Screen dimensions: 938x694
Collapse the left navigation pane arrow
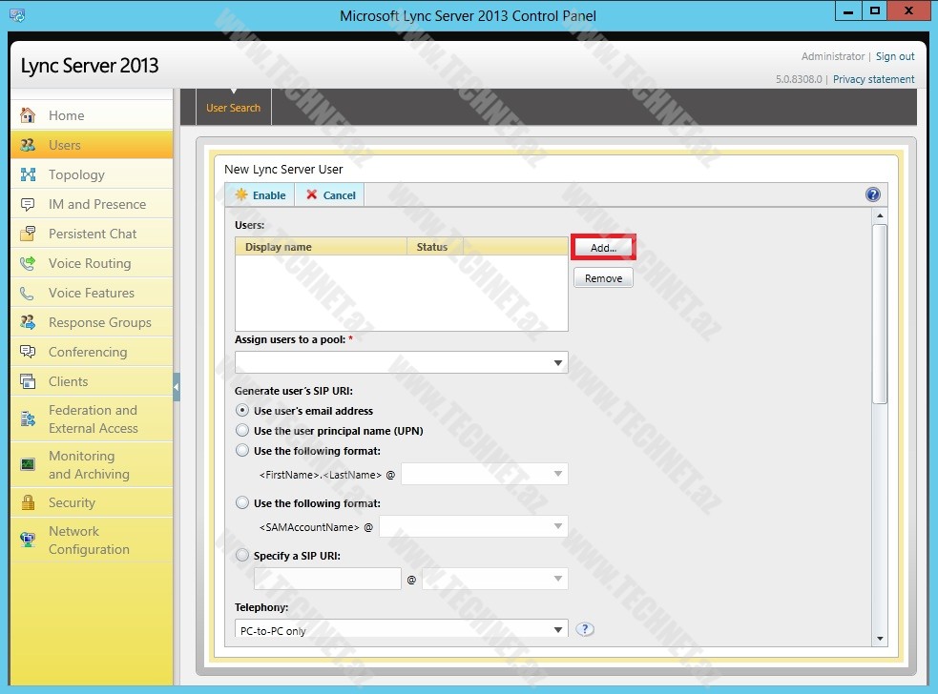click(177, 387)
